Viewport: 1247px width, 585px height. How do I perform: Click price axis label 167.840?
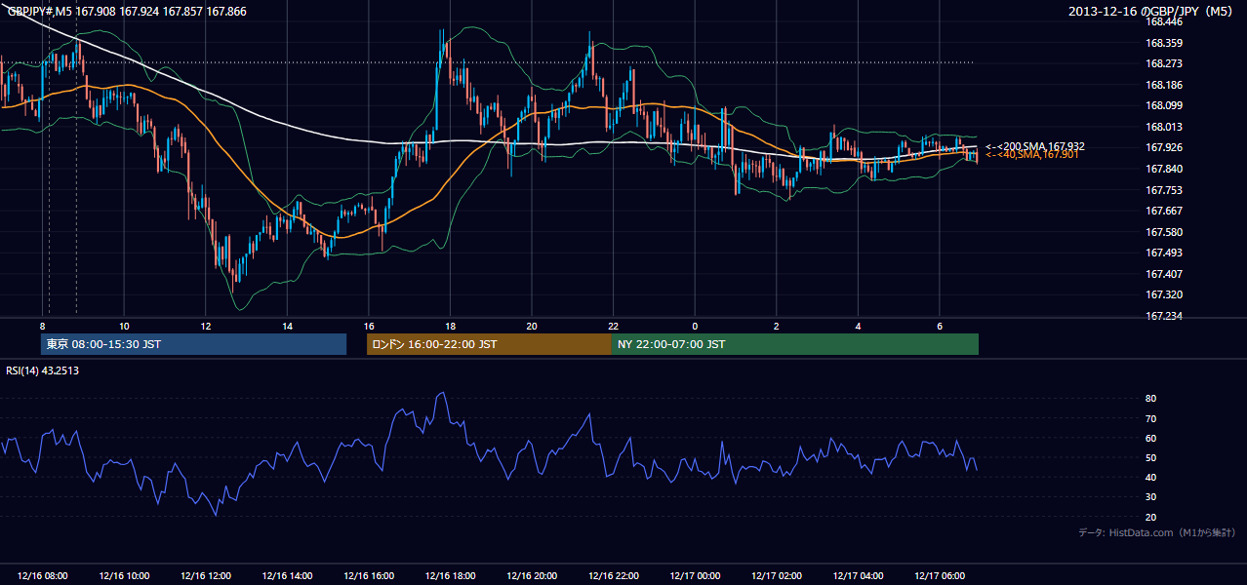(1164, 169)
